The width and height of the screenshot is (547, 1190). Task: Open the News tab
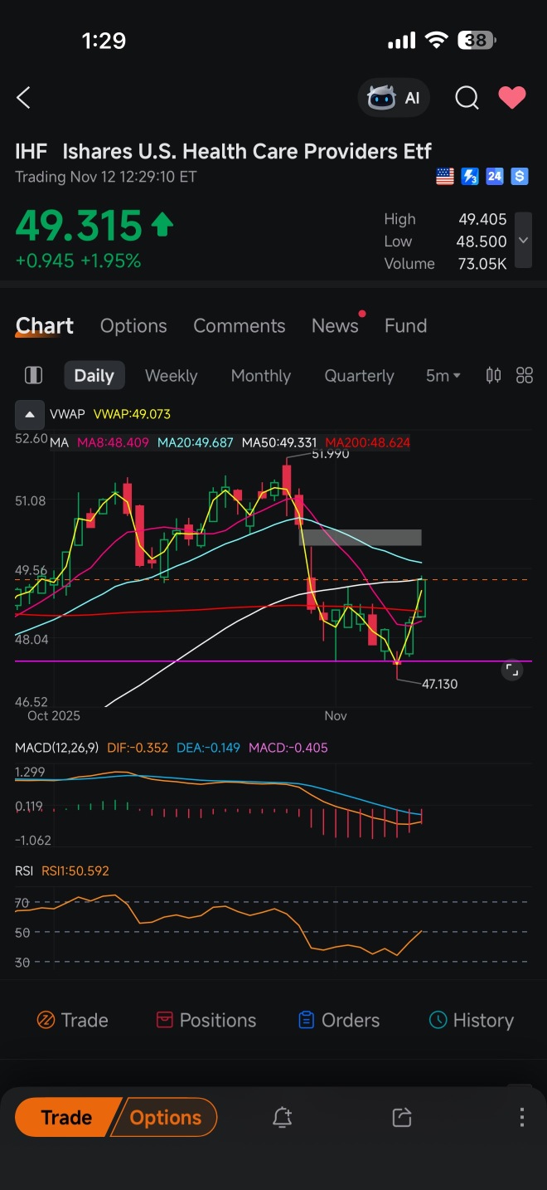coord(335,326)
